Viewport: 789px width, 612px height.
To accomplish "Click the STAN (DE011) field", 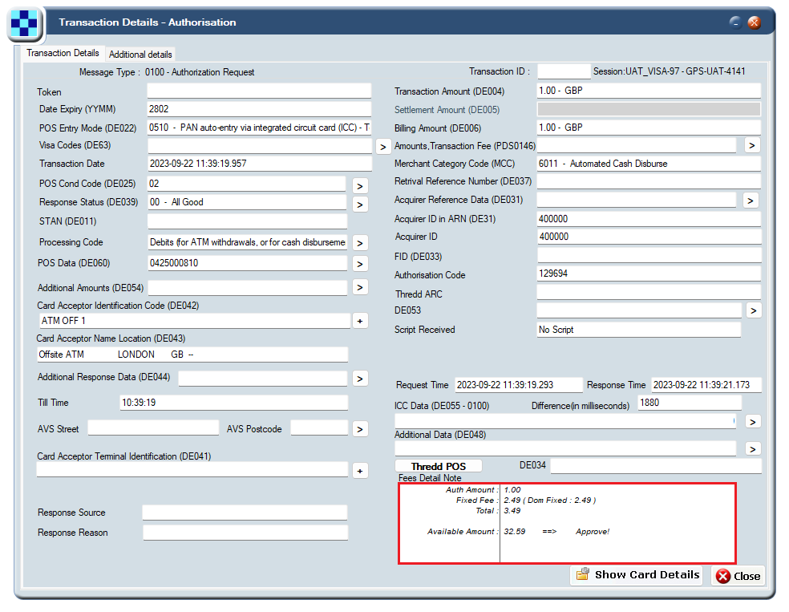I will [x=247, y=221].
